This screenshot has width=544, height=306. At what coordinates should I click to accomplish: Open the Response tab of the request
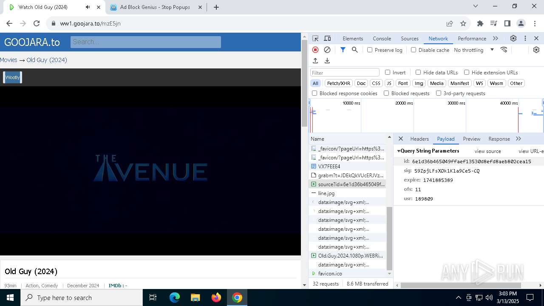tap(499, 139)
